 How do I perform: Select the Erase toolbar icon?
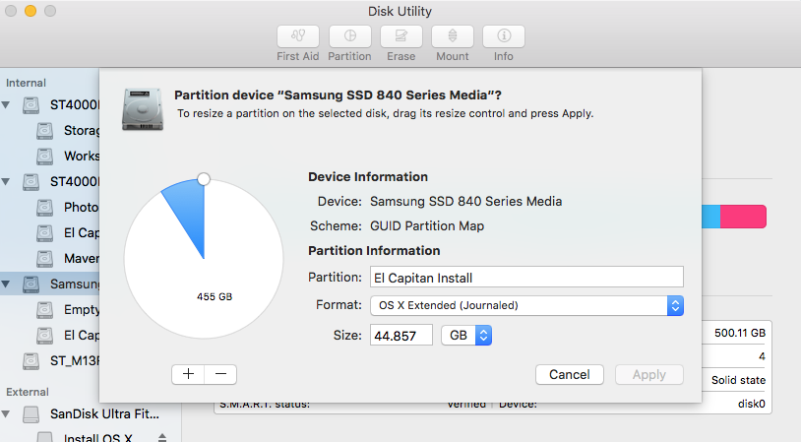401,36
